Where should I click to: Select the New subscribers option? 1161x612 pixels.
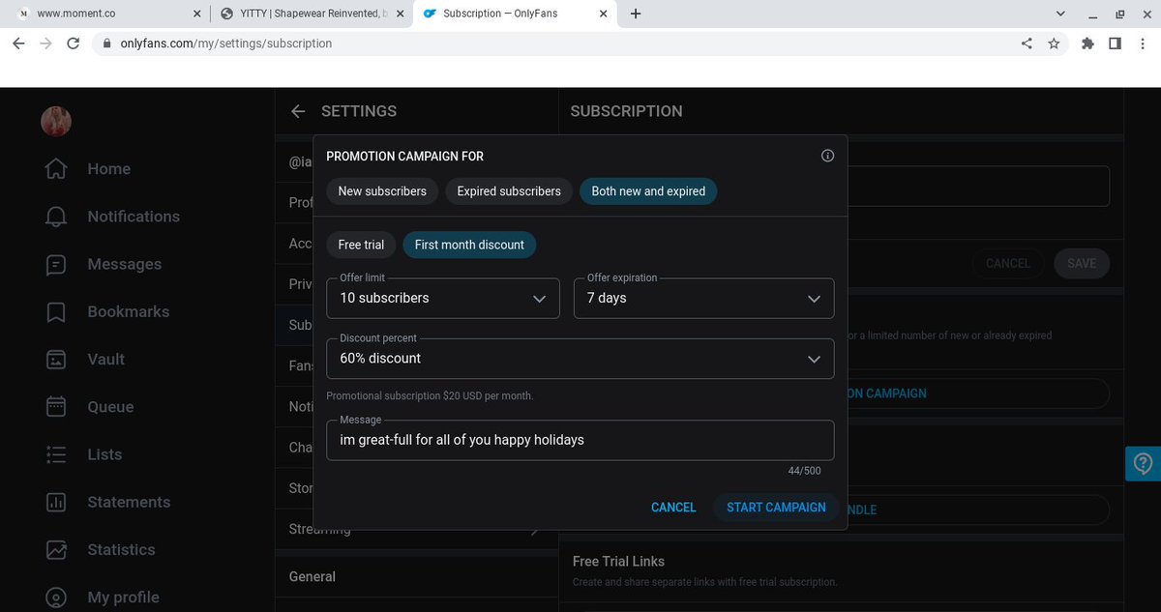coord(382,191)
